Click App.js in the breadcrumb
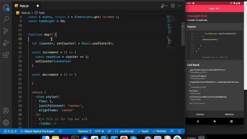 coord(25,13)
